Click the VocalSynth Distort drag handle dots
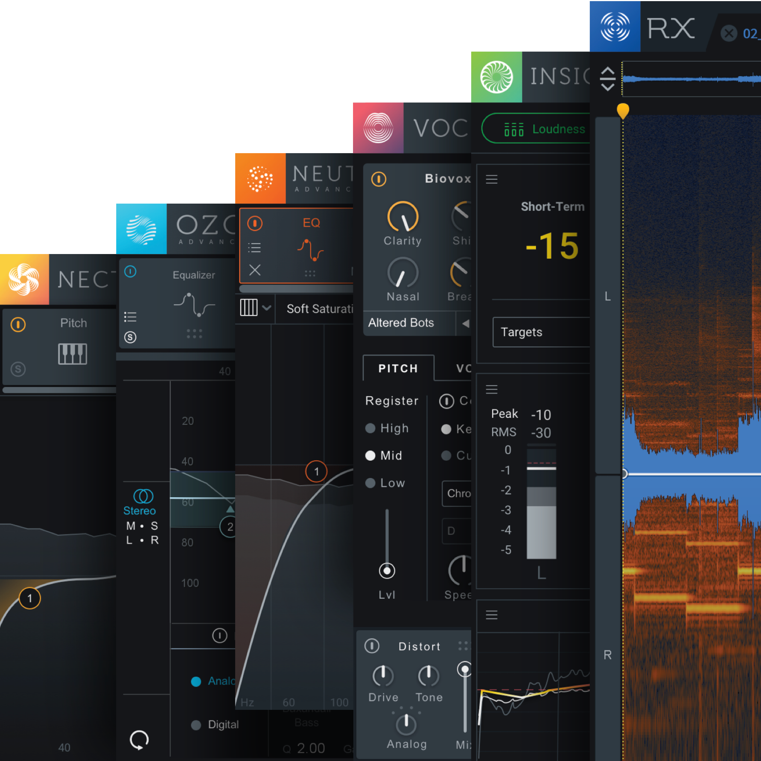761x761 pixels. (x=464, y=645)
